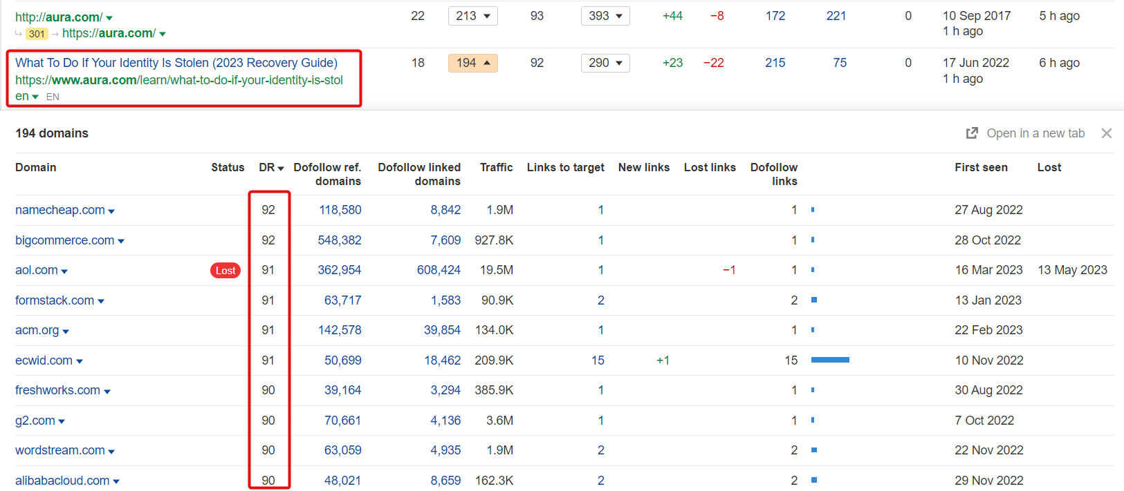Open the 290 backlinks dropdown
Screen dimensions: 1124x491
click(605, 63)
